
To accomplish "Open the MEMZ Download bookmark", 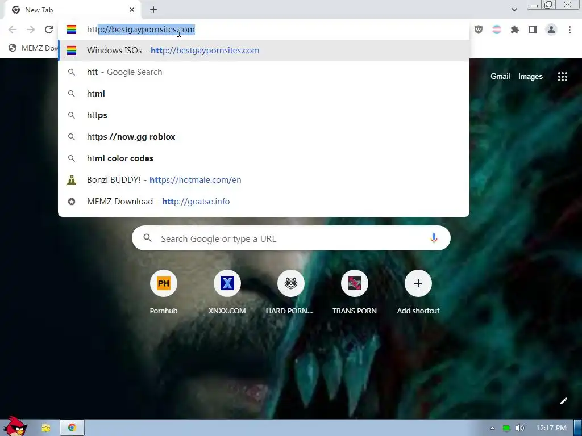I will pos(32,48).
